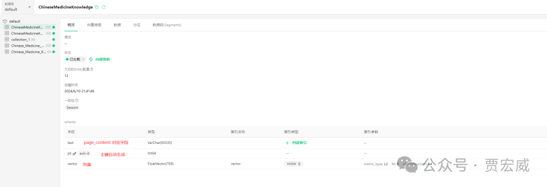
Task: Select the highlighted ChineseMedicineK... collection row
Action: (30, 27)
